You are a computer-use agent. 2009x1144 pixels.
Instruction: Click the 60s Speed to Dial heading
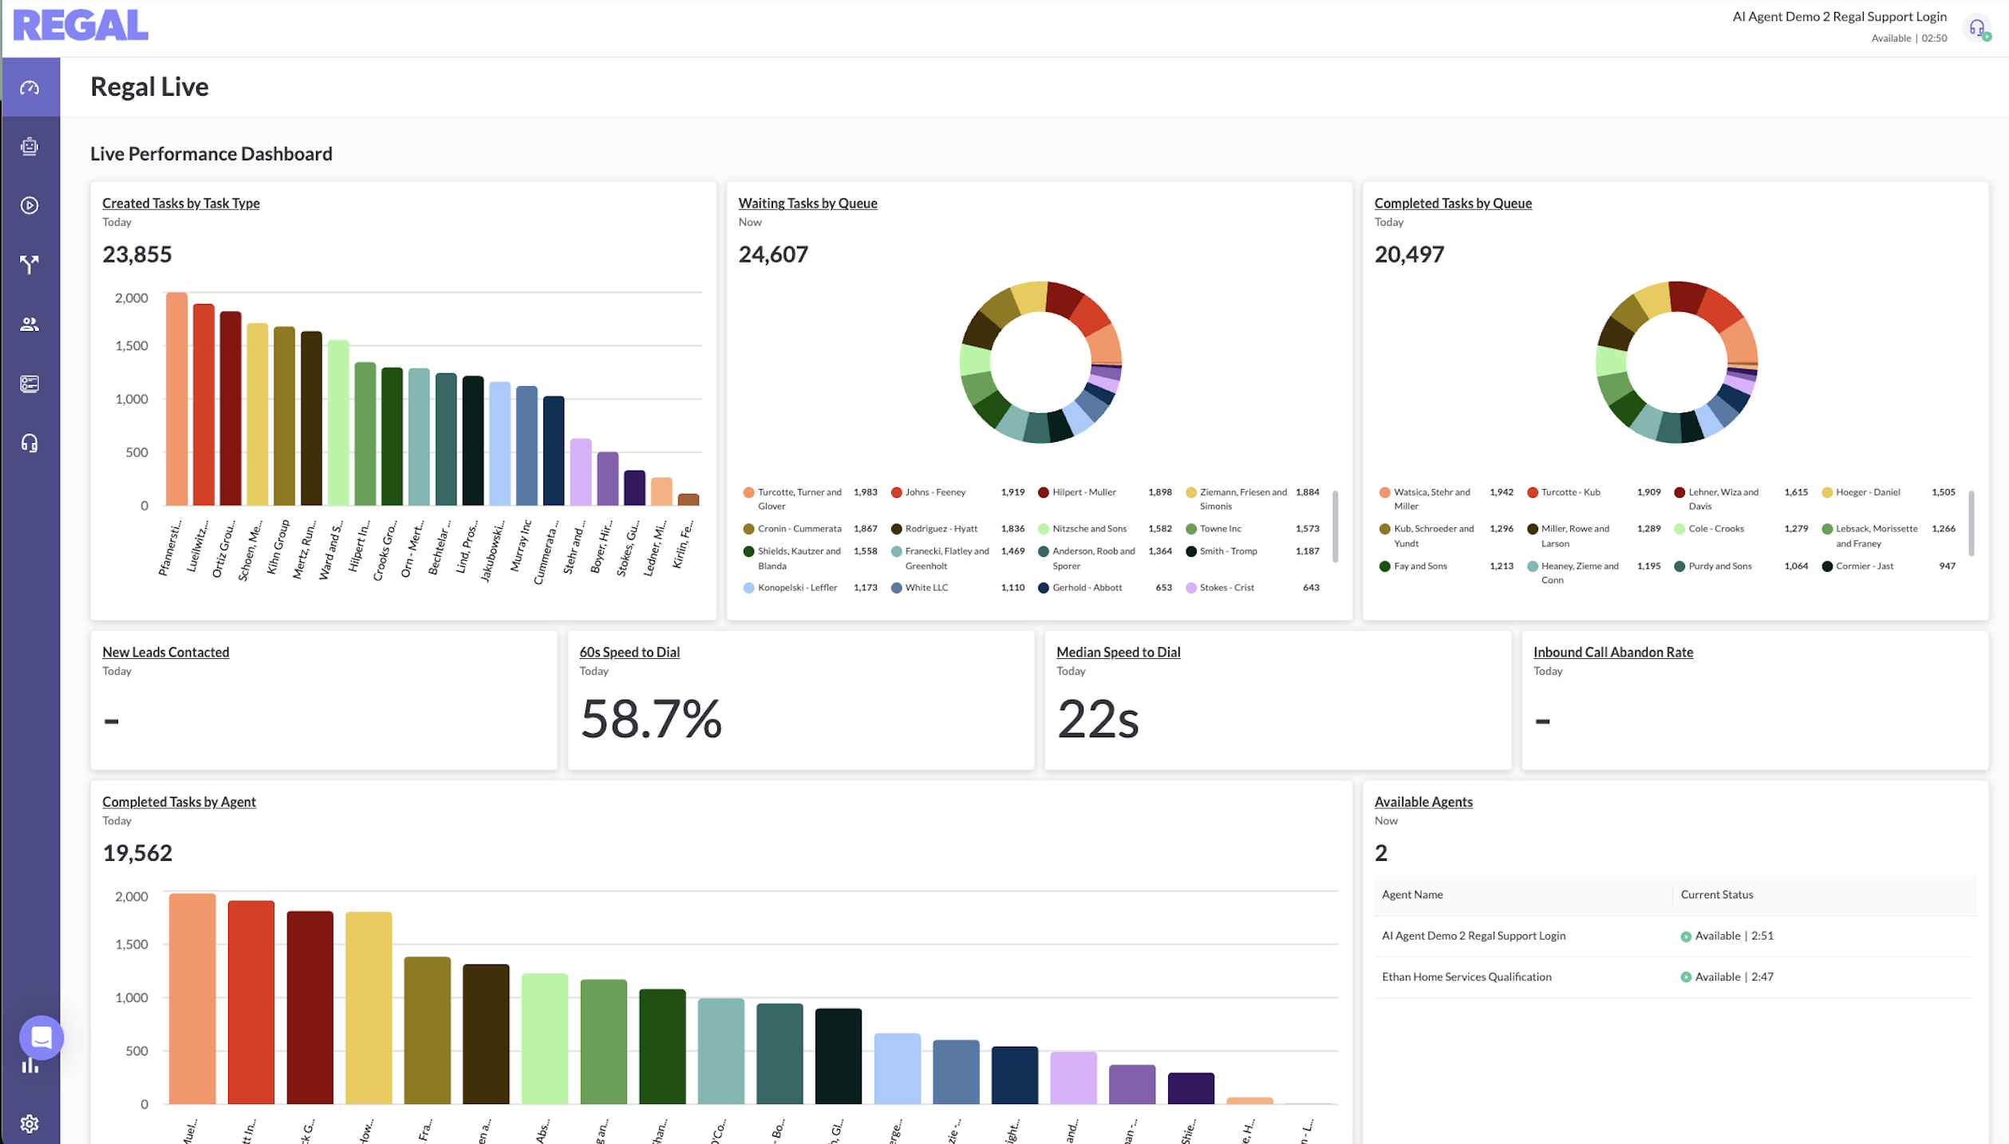[x=630, y=653]
